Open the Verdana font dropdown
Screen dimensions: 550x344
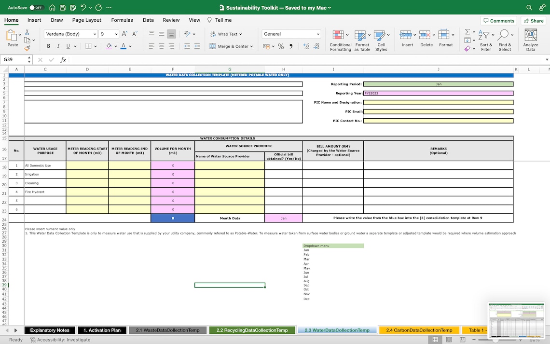70,34
